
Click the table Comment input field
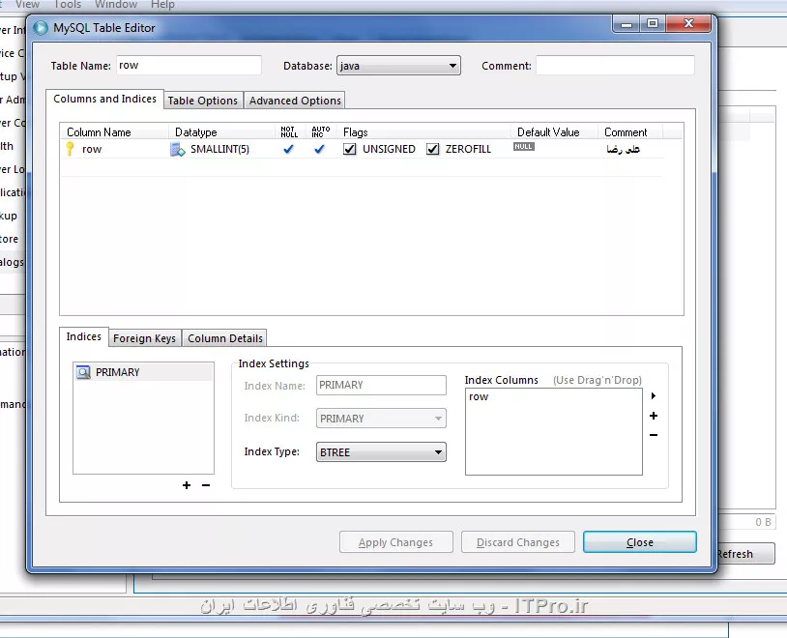pos(615,66)
